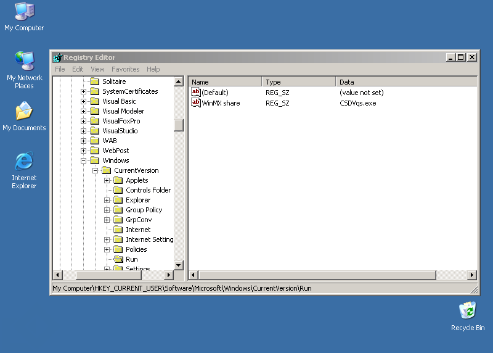Open the Help menu
493x353 pixels.
[x=153, y=69]
